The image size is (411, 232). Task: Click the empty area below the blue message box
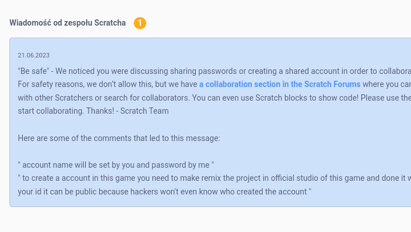pyautogui.click(x=205, y=219)
